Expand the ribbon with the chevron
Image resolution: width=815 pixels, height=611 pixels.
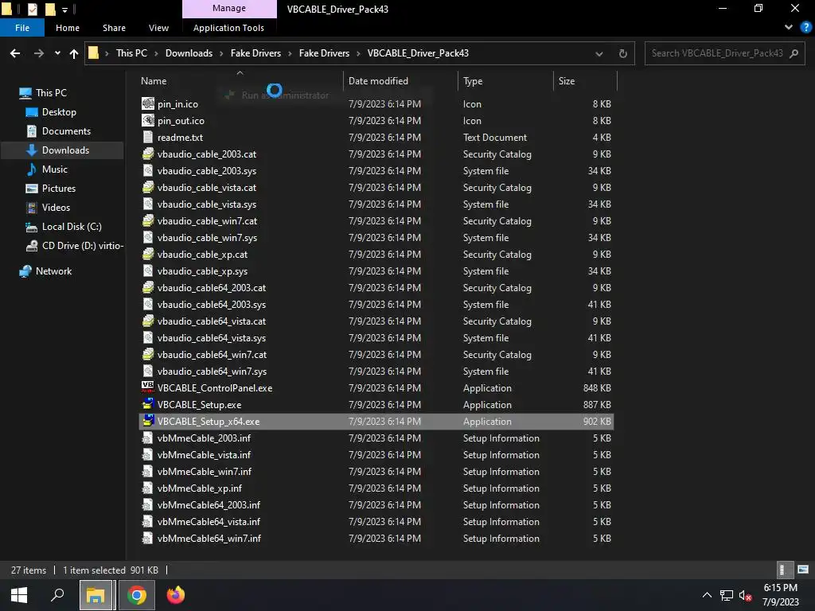[789, 28]
